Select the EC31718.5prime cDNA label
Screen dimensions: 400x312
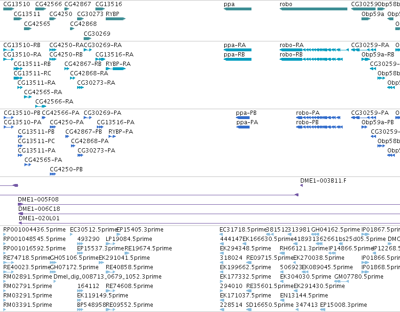243,230
